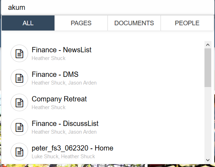This screenshot has height=167, width=215.
Task: Open the Finance - NewsList result
Action: pyautogui.click(x=61, y=50)
